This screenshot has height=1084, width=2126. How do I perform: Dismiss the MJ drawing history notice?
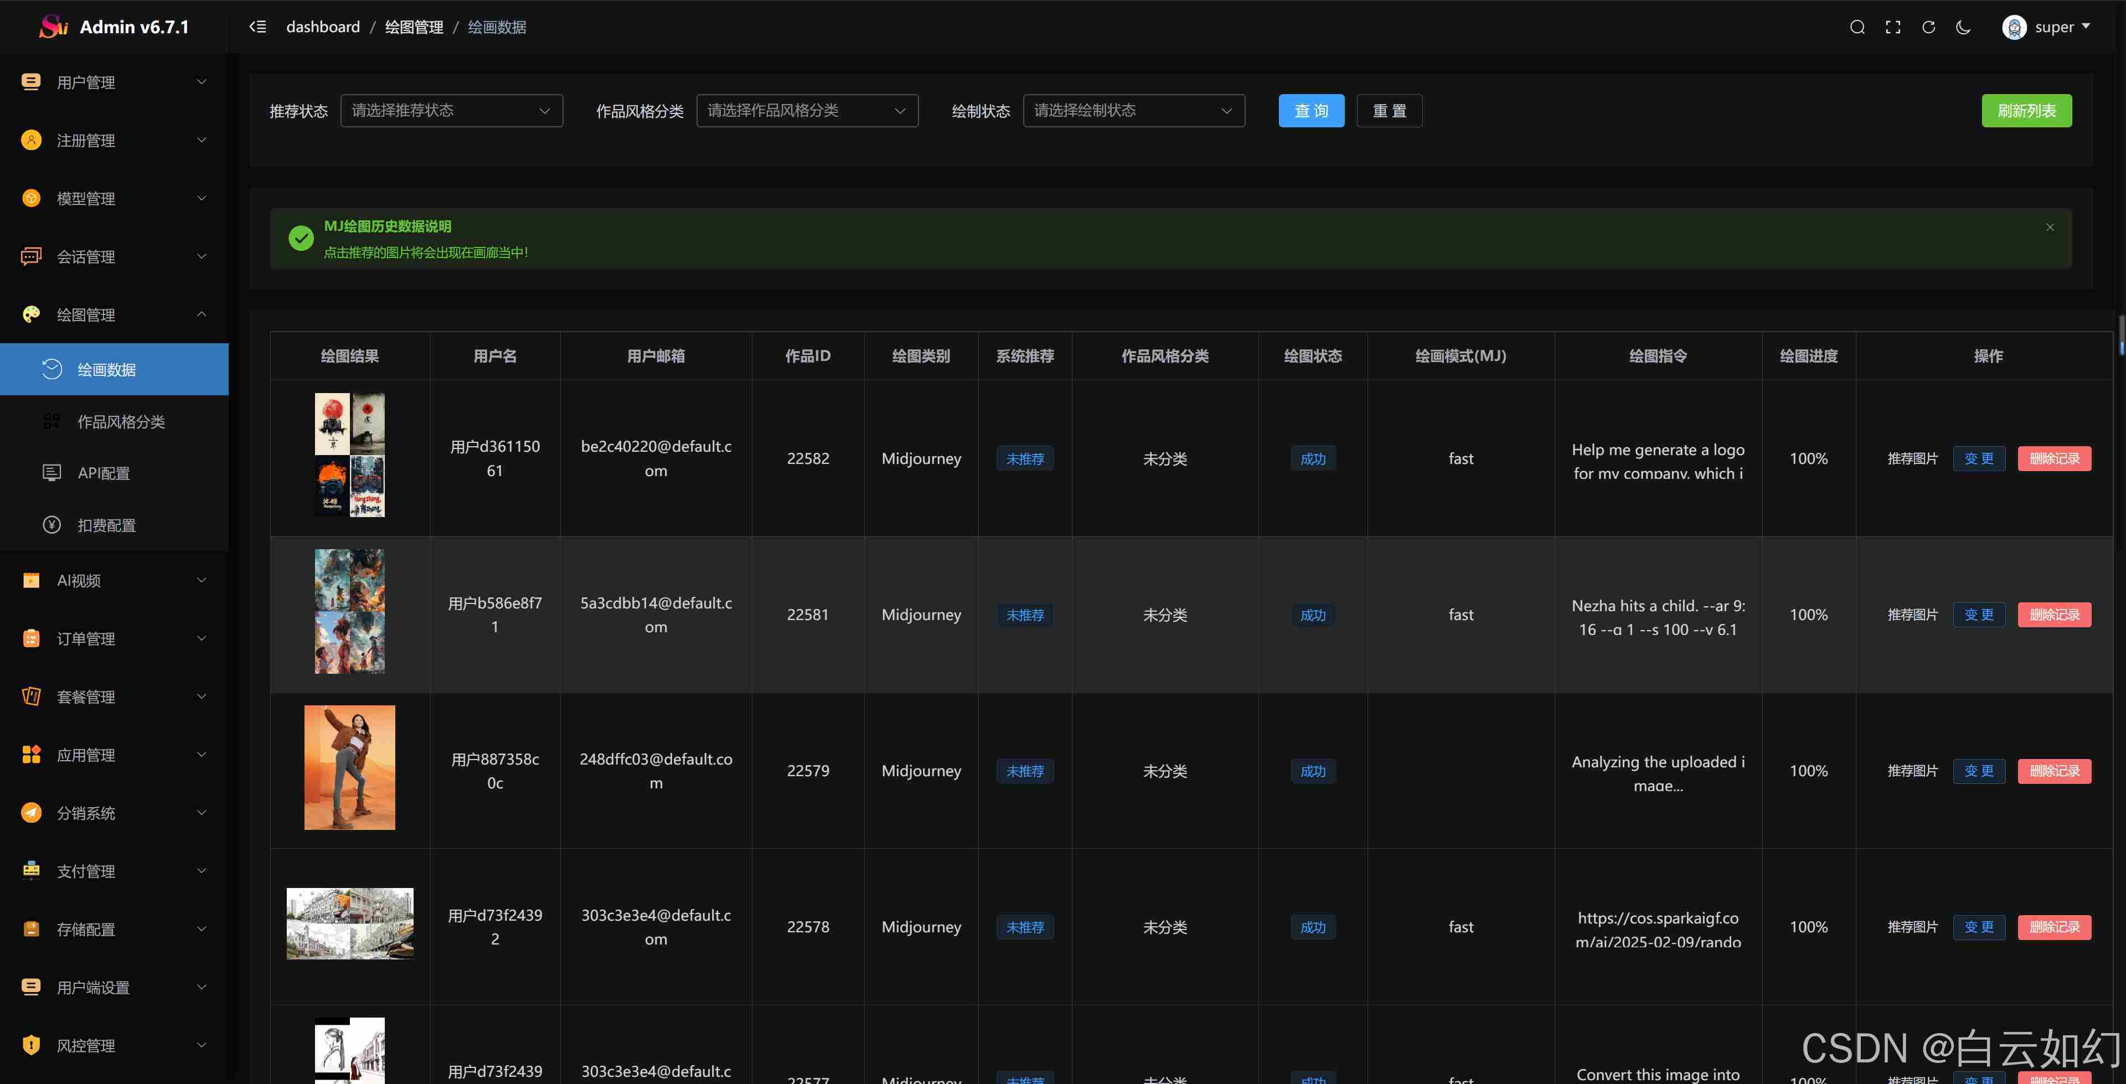click(x=2049, y=227)
